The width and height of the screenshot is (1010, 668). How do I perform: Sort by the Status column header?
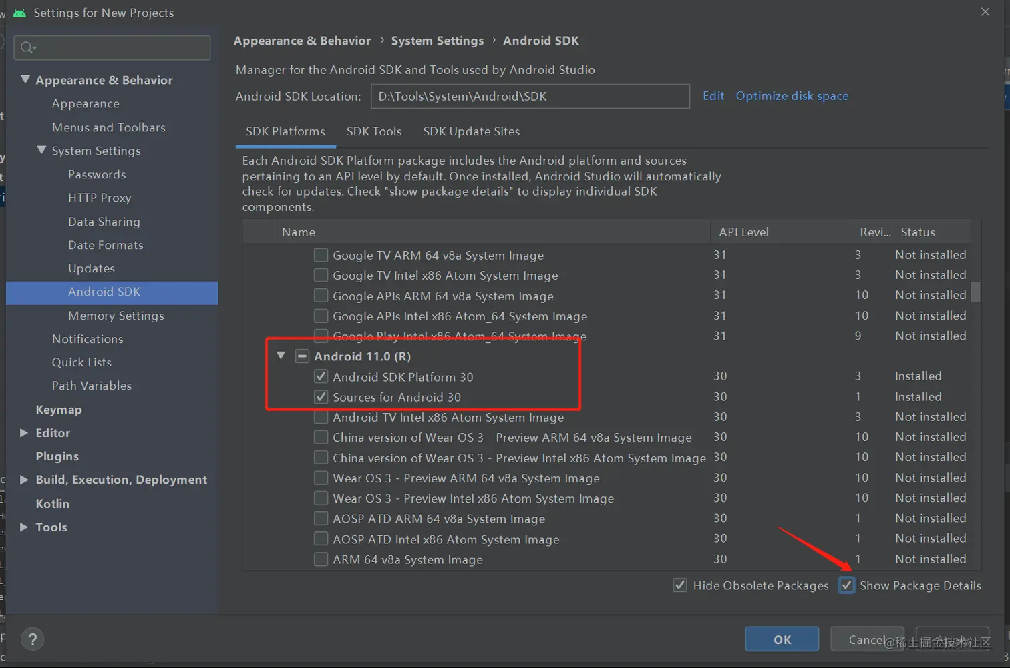coord(931,232)
